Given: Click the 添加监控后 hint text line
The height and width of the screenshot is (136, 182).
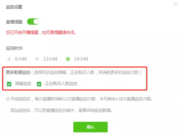Looking at the screenshot, I should point(61,110).
